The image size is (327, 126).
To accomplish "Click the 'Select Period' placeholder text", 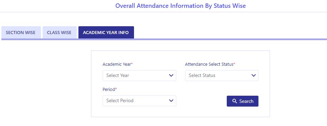I will [120, 100].
